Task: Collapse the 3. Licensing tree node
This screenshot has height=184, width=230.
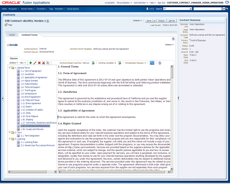Action: (x=10, y=139)
